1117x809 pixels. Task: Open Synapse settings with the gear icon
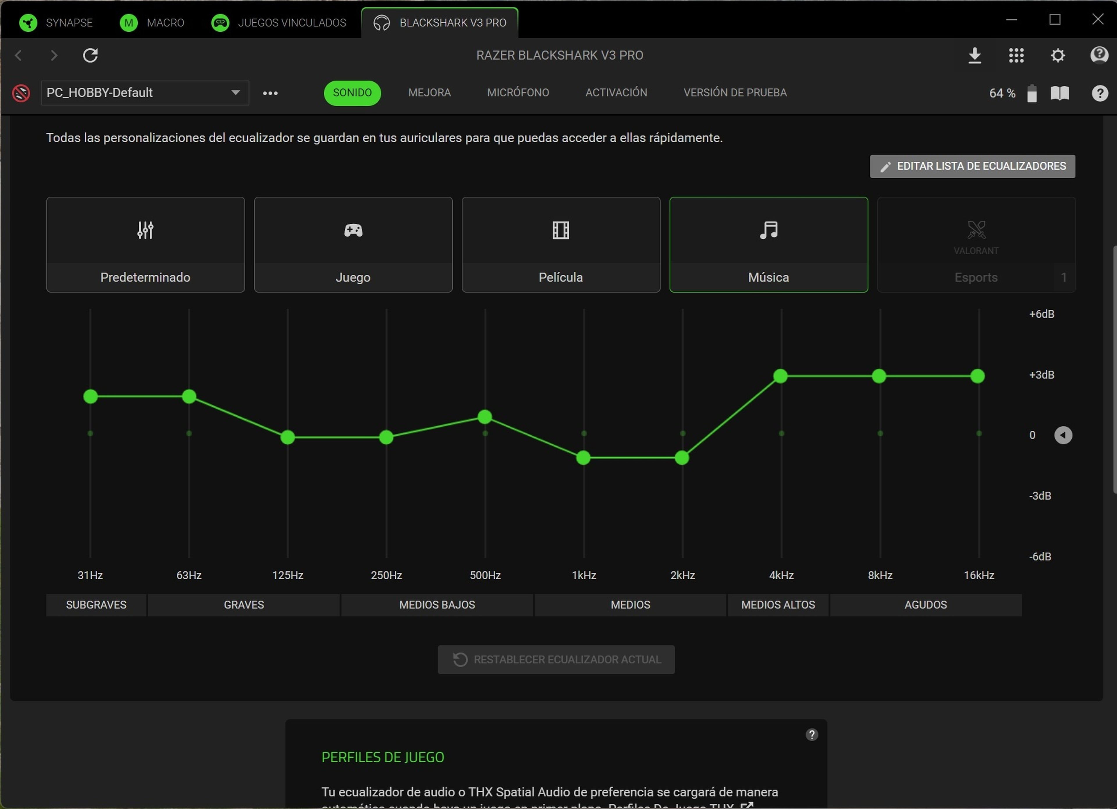pos(1057,56)
